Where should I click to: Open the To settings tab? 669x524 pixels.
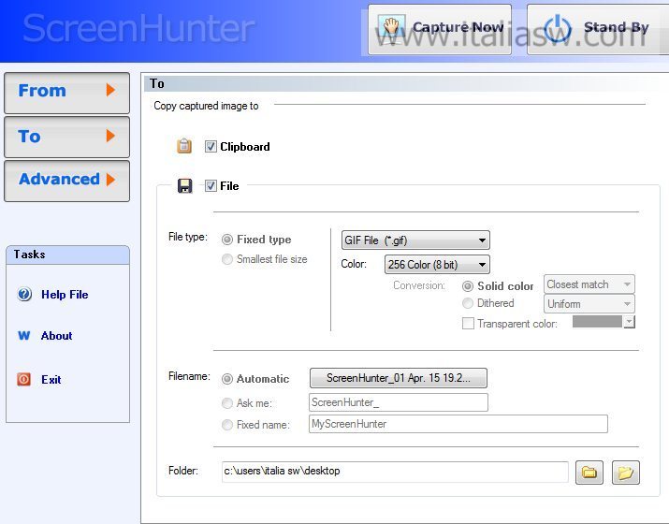[x=67, y=137]
